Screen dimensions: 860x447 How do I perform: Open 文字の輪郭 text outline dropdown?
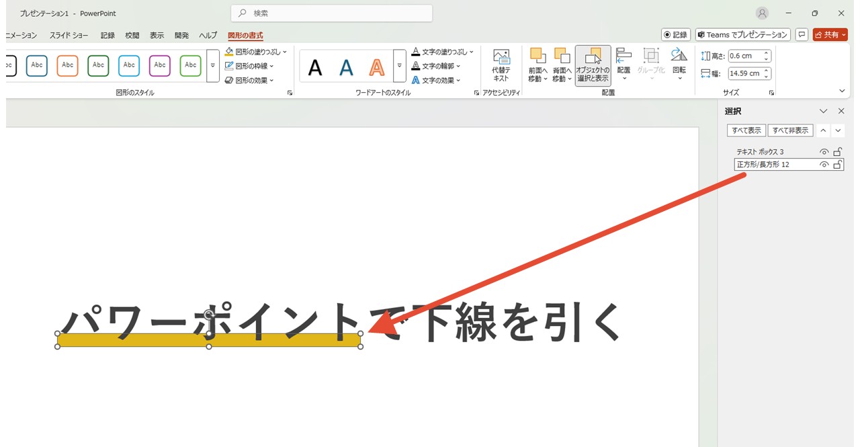coord(437,66)
